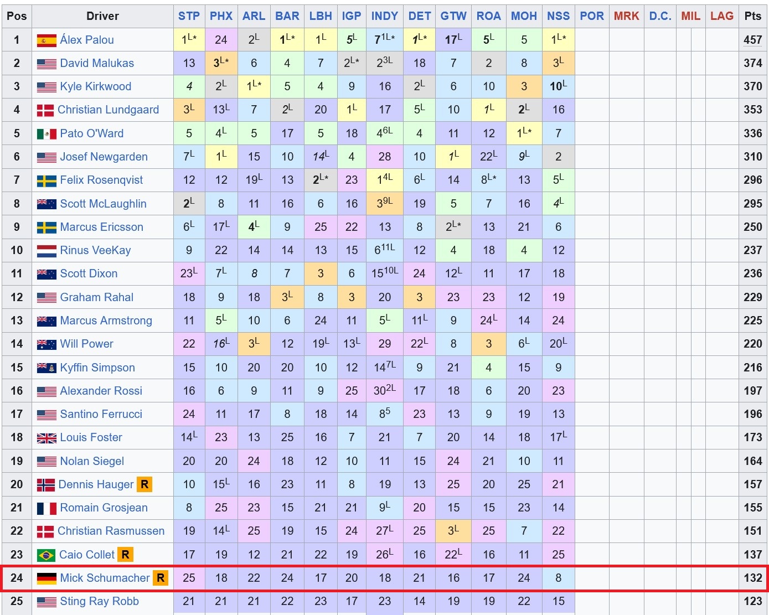
Task: Click the New Zealand flag beside Marcus Armstrong
Action: tap(47, 321)
